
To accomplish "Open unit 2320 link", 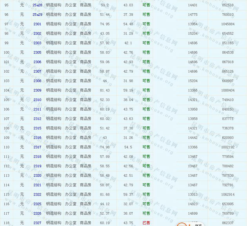I will [x=37, y=176].
